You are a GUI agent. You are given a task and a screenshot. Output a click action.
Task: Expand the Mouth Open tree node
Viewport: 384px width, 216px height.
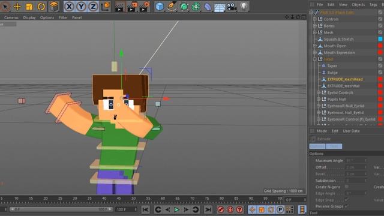coord(315,46)
